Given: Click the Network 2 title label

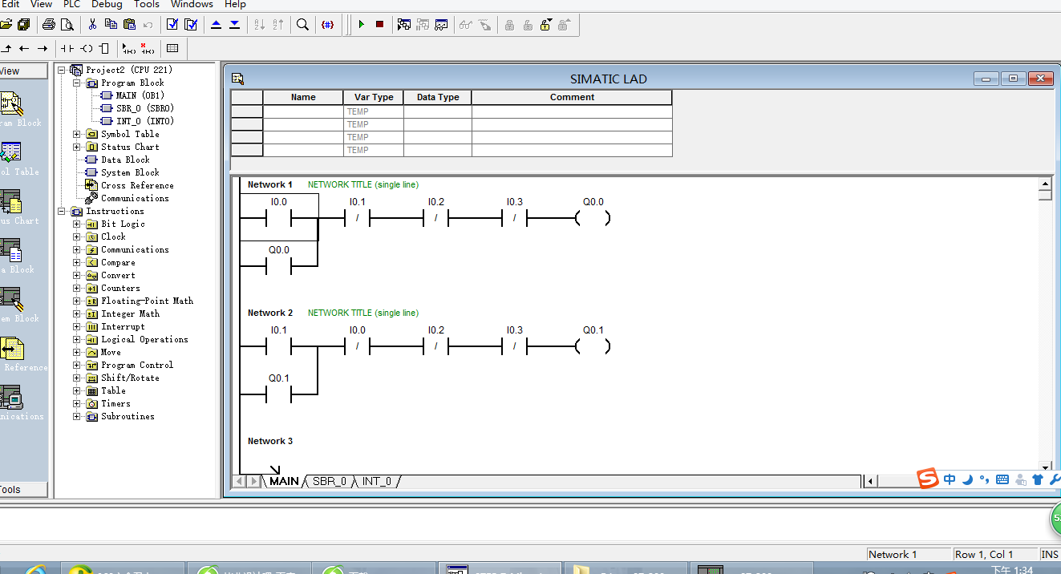Looking at the screenshot, I should tap(270, 313).
